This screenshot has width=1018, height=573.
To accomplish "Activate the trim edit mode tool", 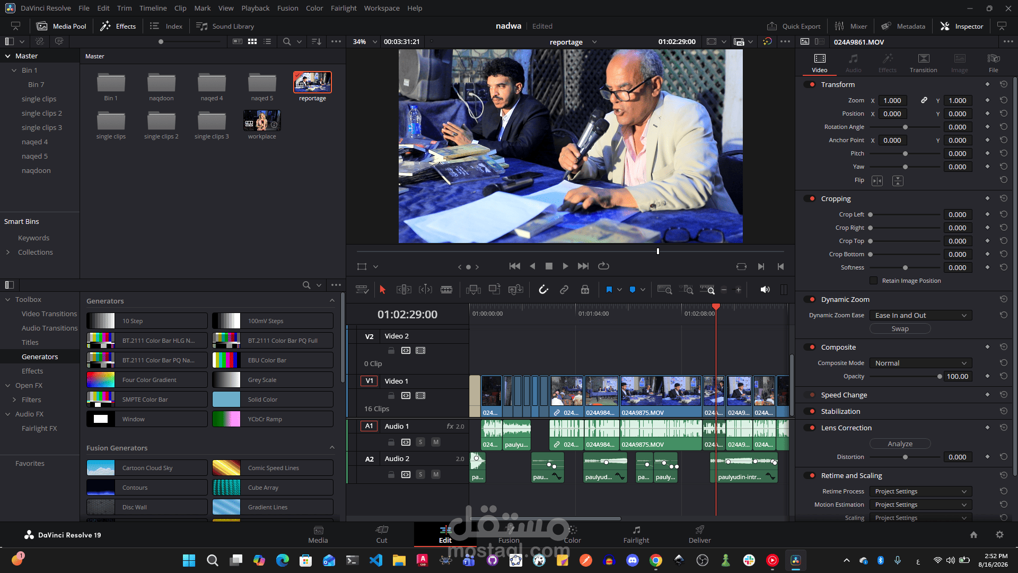I will pos(404,290).
